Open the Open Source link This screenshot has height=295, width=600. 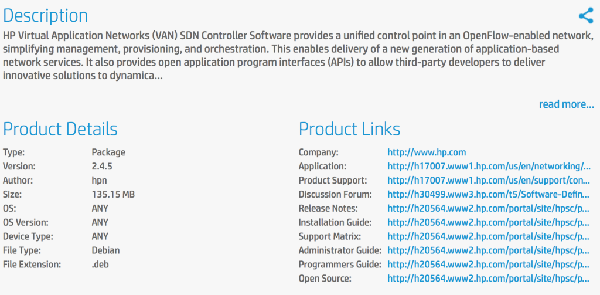coord(489,279)
